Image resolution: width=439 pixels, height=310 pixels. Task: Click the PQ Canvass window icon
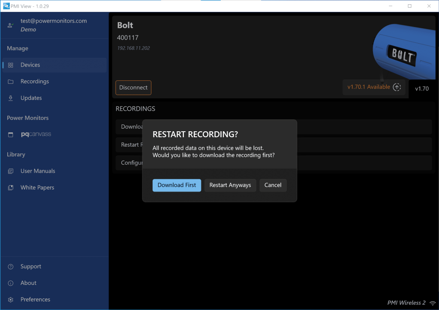click(x=11, y=135)
